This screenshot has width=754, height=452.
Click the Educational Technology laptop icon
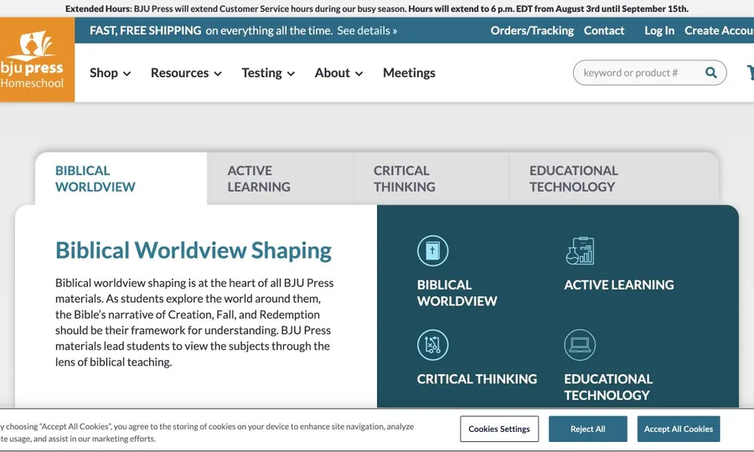pos(580,344)
